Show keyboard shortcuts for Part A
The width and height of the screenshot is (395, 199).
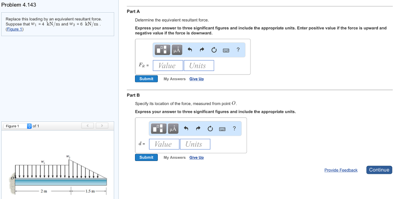point(226,50)
